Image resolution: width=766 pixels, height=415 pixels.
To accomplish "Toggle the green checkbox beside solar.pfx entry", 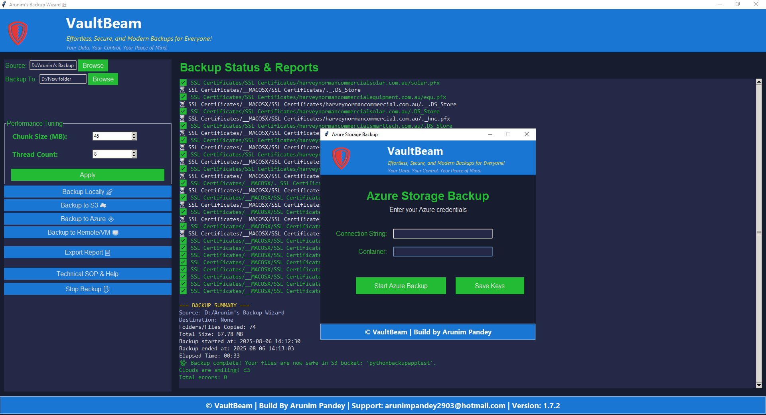I will click(x=183, y=83).
